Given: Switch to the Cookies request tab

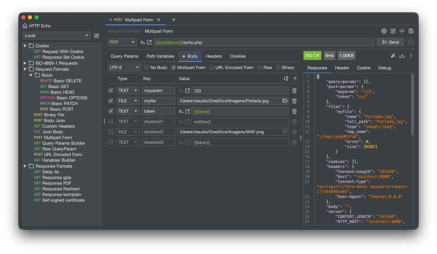Looking at the screenshot, I should [x=238, y=56].
